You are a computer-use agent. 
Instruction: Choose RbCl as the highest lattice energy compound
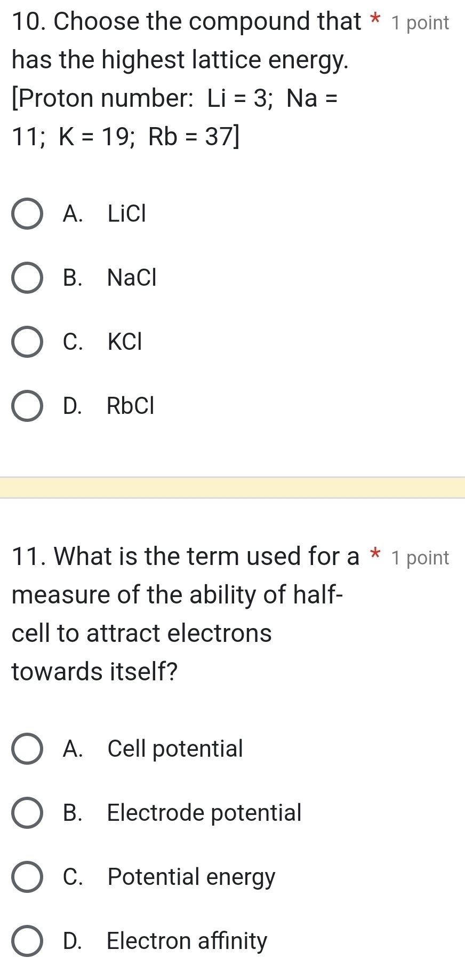[27, 406]
